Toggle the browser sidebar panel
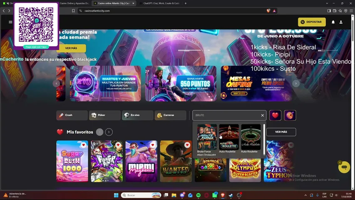355x200 pixels. point(329,11)
